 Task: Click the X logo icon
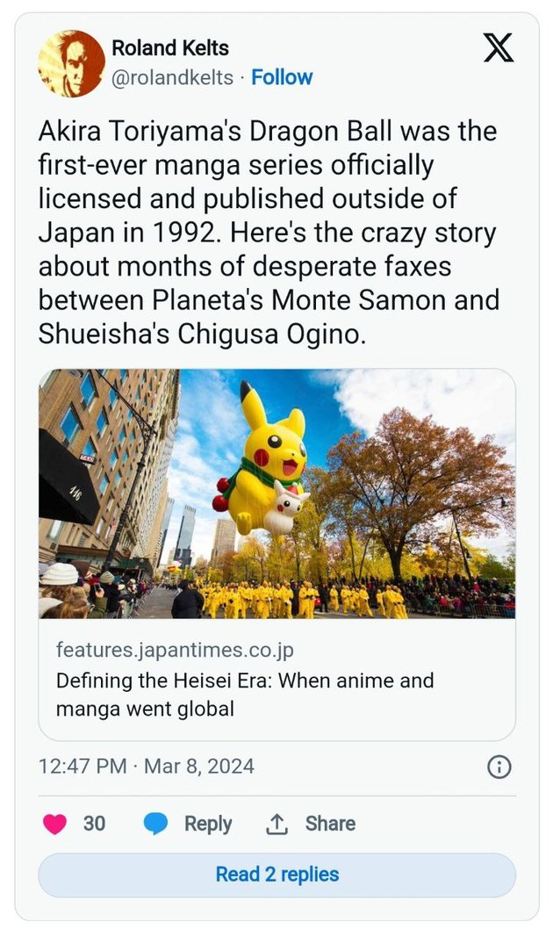pyautogui.click(x=498, y=47)
